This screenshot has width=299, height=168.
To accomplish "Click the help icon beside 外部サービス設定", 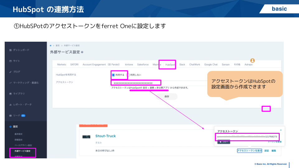I will coord(82,52).
